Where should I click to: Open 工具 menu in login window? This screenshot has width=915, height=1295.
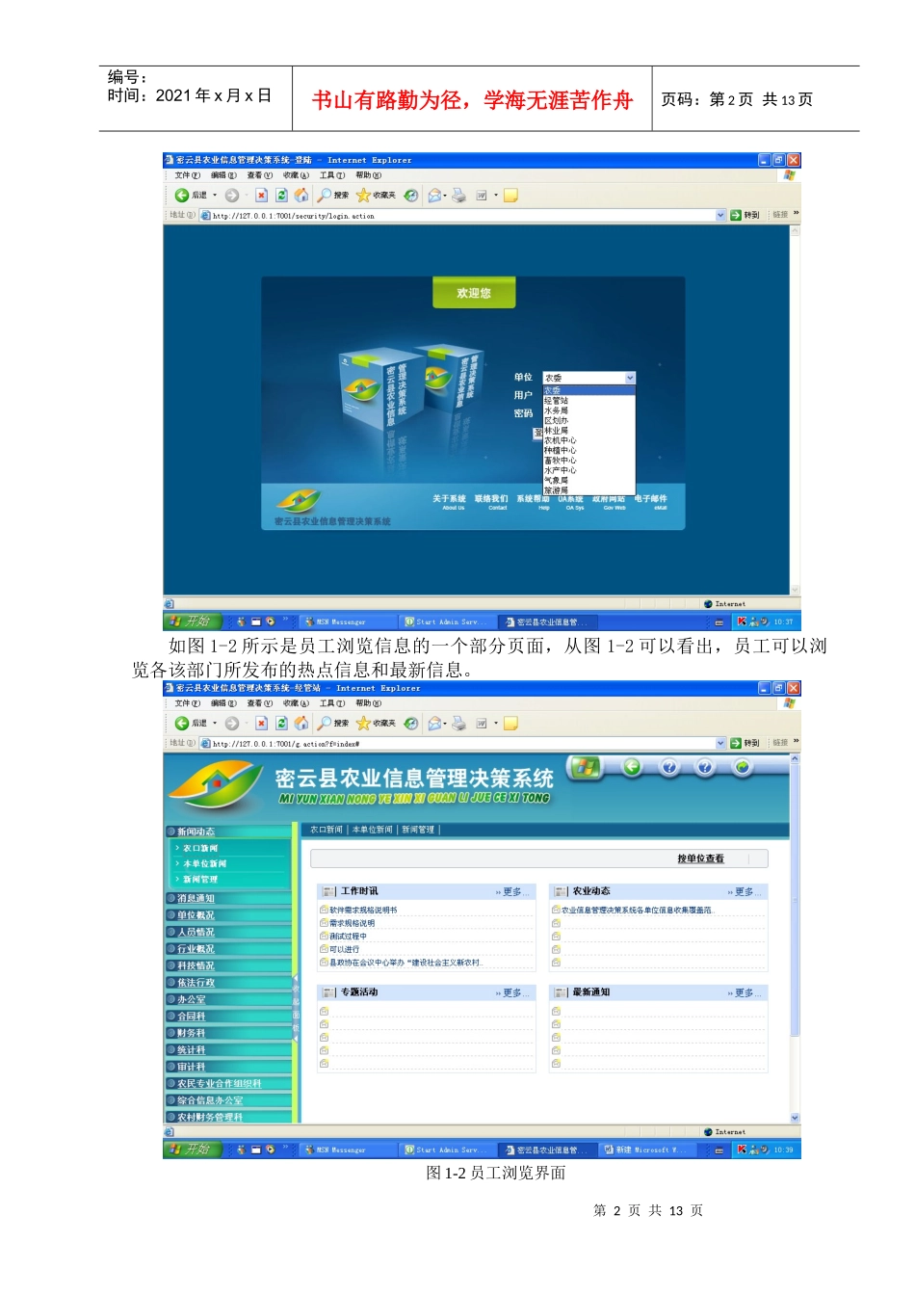[332, 175]
